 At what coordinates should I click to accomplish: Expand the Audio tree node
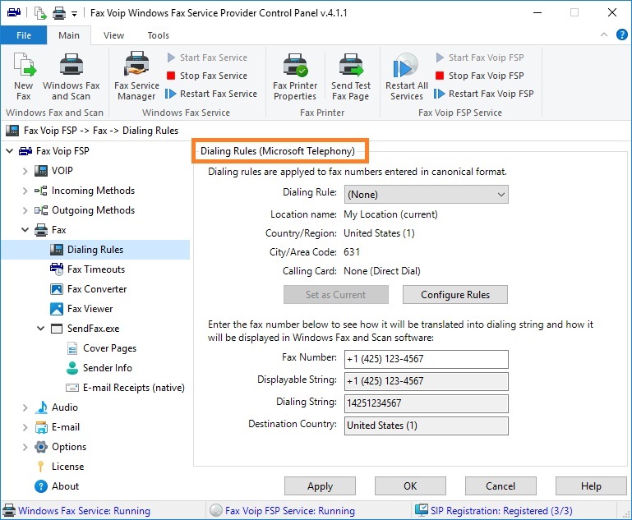pos(25,407)
